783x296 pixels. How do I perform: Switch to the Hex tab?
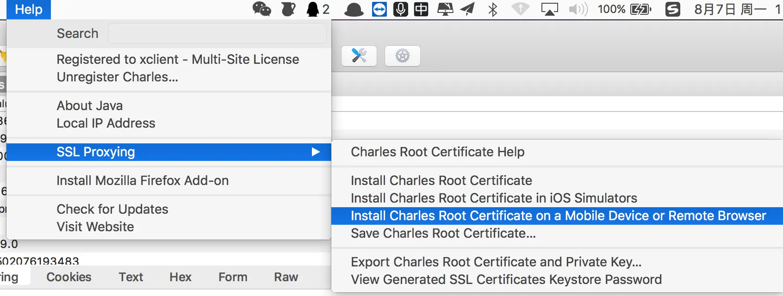(180, 277)
